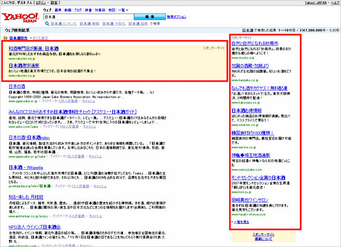This screenshot has height=247, width=341.
Task: Open the 知恵袋 search tab
Action: (x=100, y=10)
